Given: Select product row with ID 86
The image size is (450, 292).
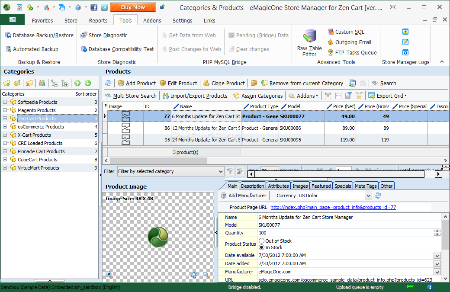Looking at the screenshot, I should point(276,128).
